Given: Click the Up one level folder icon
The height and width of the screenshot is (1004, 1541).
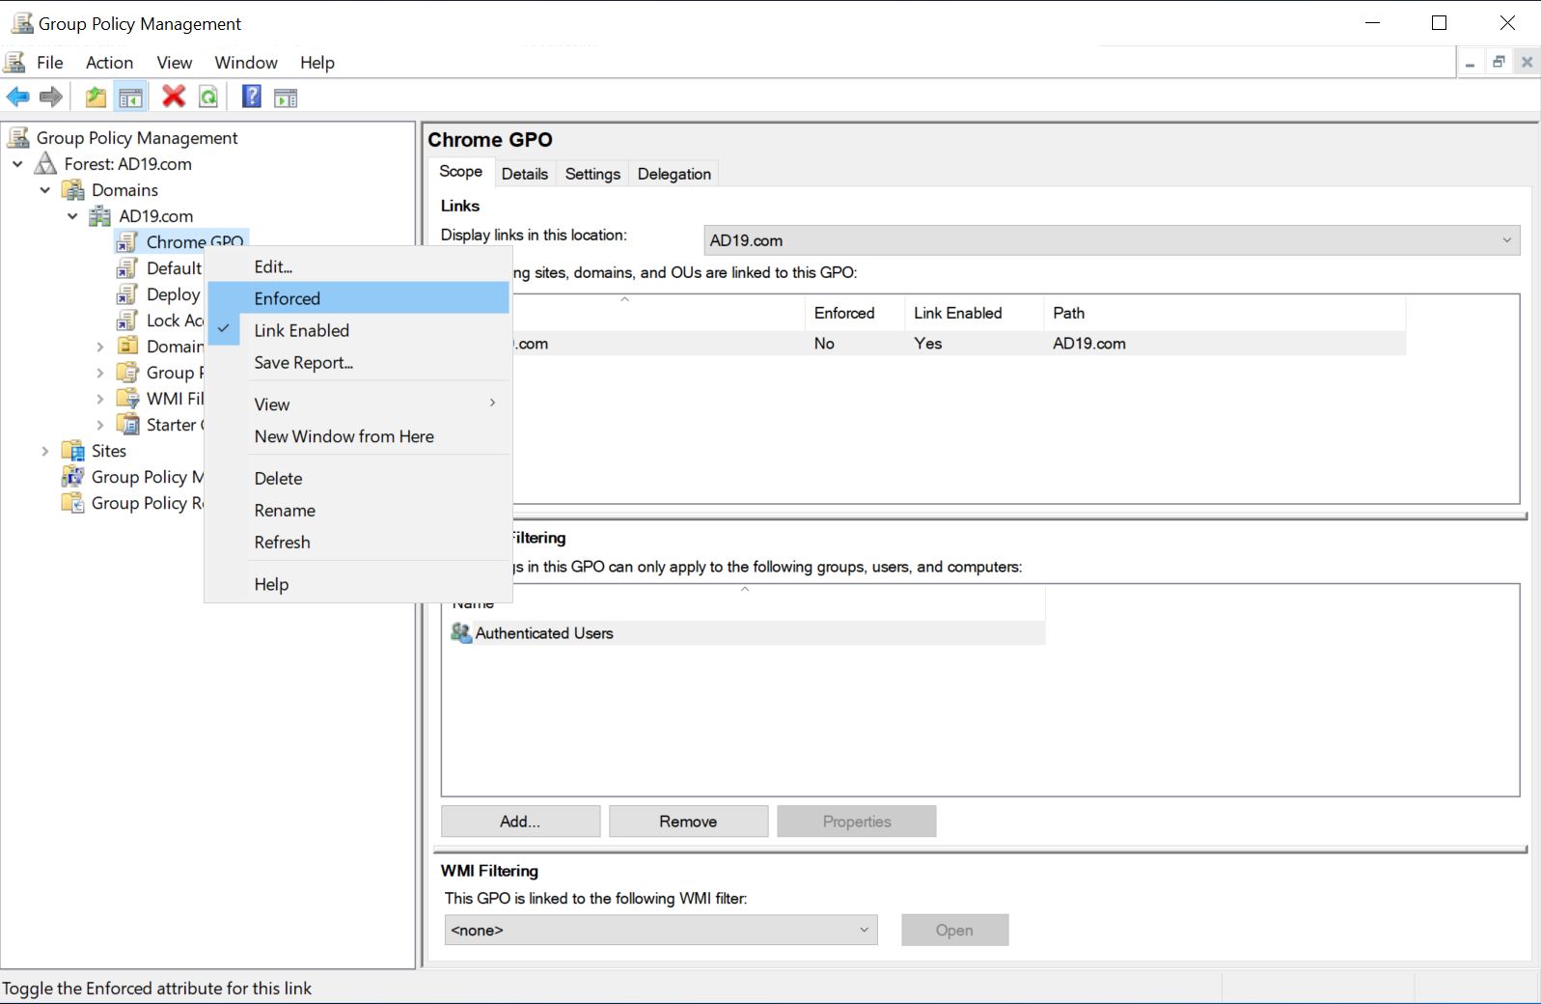Looking at the screenshot, I should click(96, 97).
